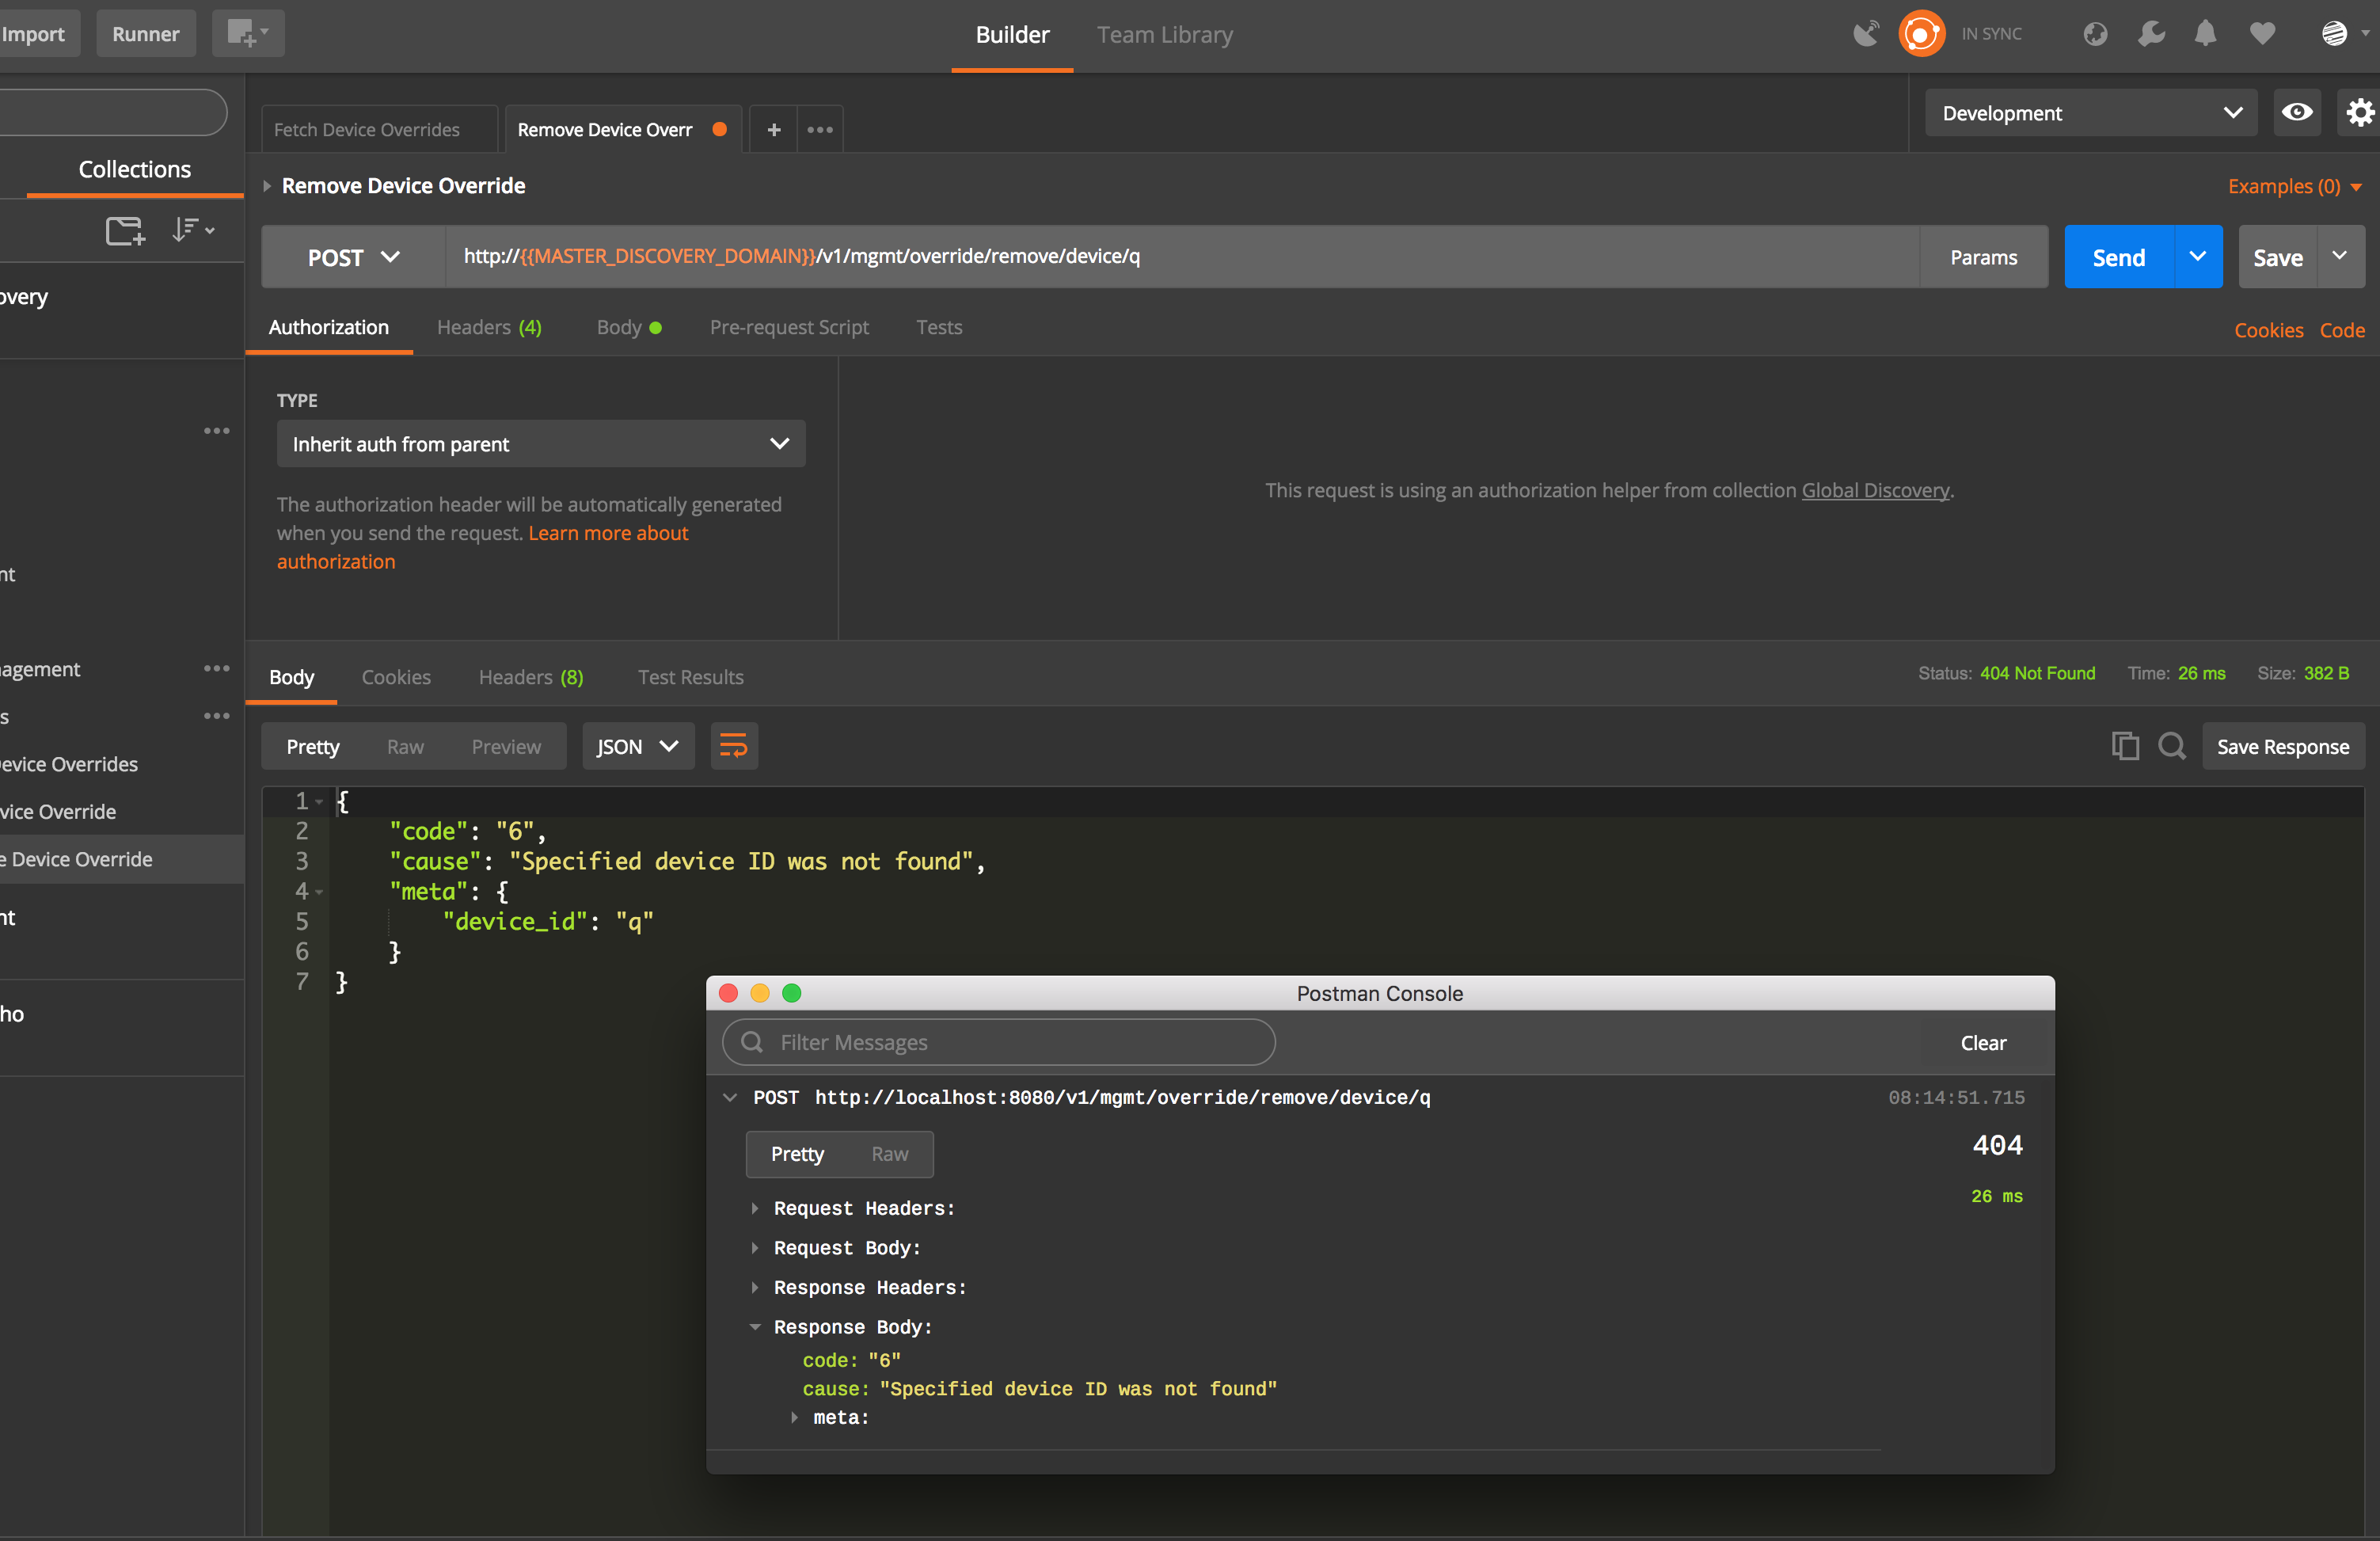This screenshot has height=1541, width=2380.
Task: Clear the Postman Console messages
Action: point(1982,1042)
